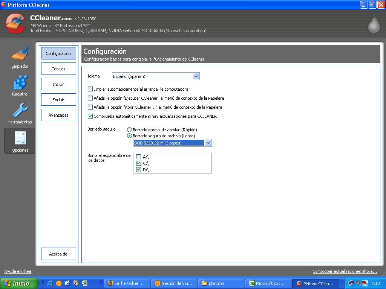The height and width of the screenshot is (289, 386).
Task: Click CCleaner title bar icon
Action: pyautogui.click(x=4, y=5)
